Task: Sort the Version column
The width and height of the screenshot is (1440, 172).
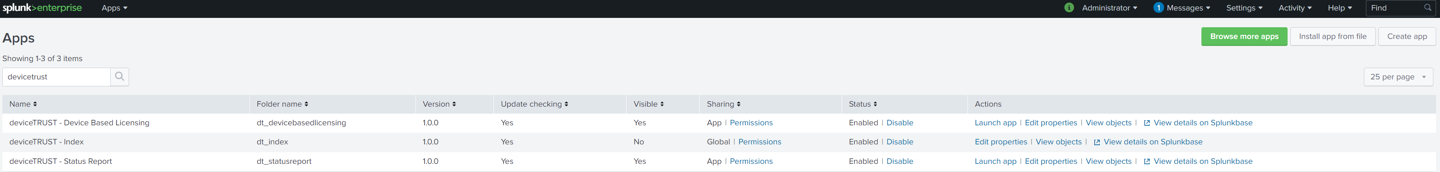Action: click(454, 104)
